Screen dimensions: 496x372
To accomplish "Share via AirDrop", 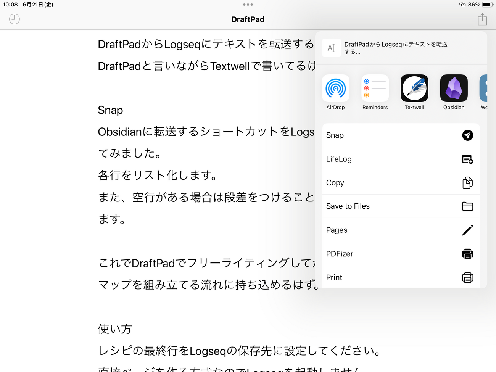I will point(335,92).
